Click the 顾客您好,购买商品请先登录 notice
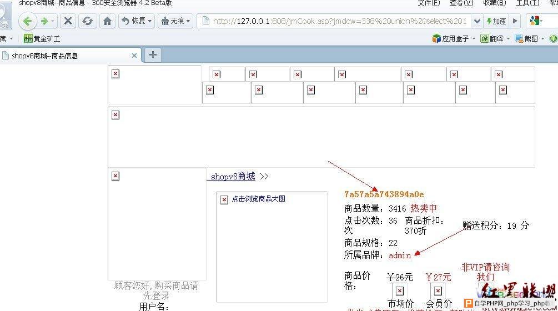This screenshot has width=558, height=311. pos(156,290)
